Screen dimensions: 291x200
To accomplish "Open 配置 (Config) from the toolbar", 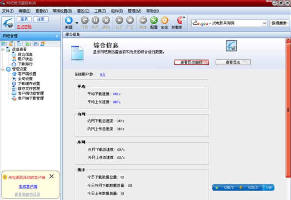I will (x=154, y=21).
